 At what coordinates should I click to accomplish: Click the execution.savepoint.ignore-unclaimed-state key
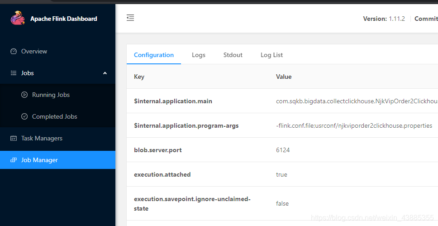pos(192,204)
